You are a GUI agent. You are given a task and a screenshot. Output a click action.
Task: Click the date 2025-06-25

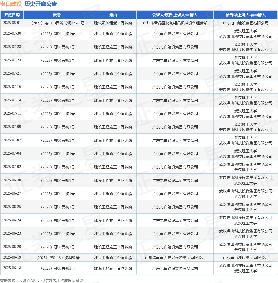[12, 207]
